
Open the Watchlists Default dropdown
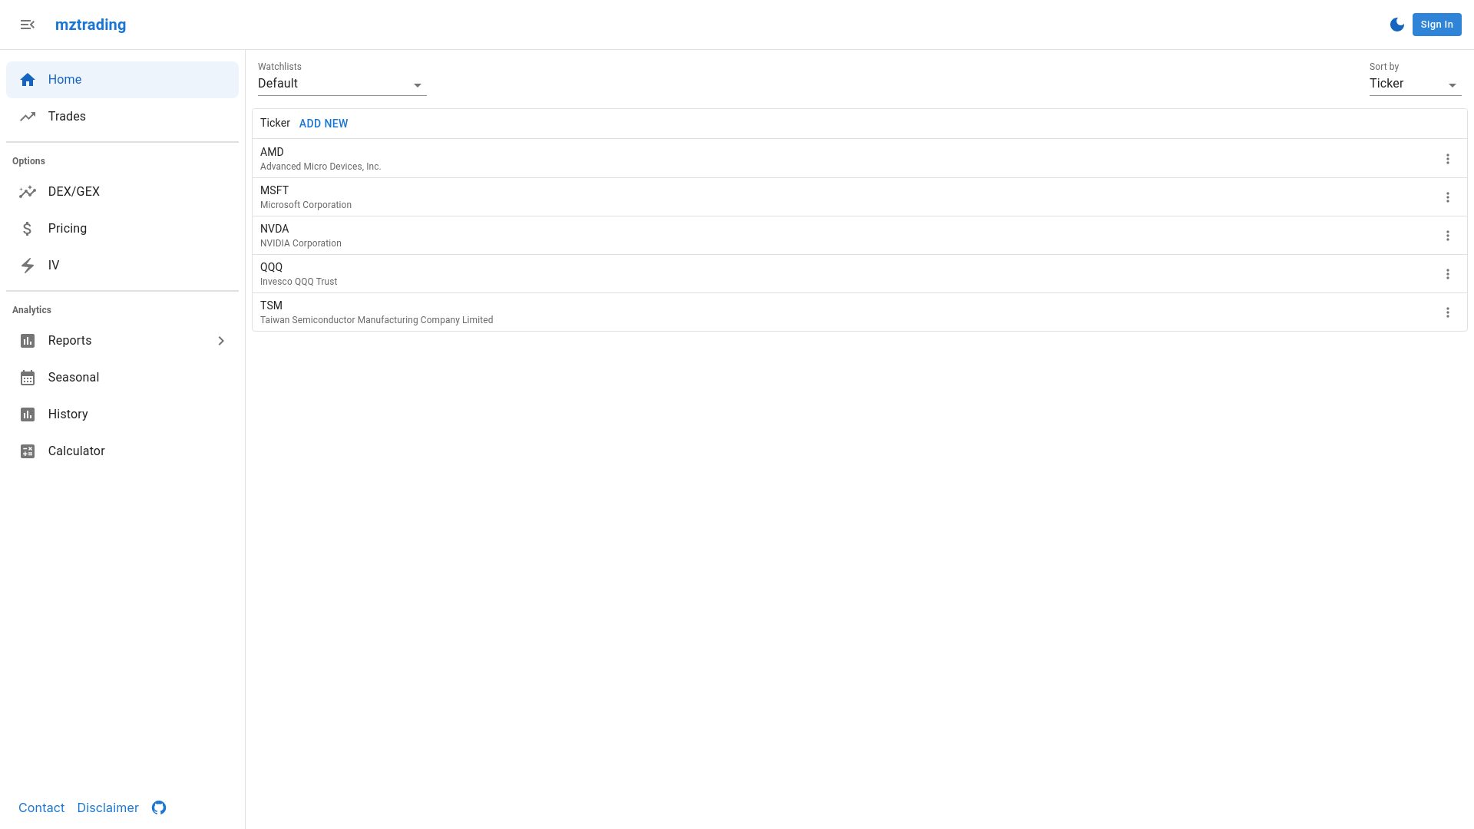342,84
